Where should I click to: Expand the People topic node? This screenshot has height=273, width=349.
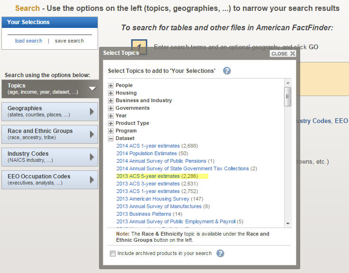pyautogui.click(x=111, y=85)
